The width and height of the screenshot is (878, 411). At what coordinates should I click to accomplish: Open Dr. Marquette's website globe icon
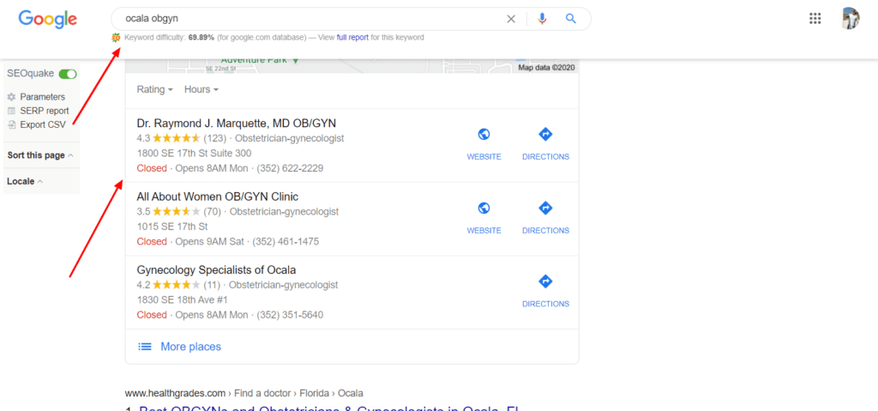click(x=484, y=134)
